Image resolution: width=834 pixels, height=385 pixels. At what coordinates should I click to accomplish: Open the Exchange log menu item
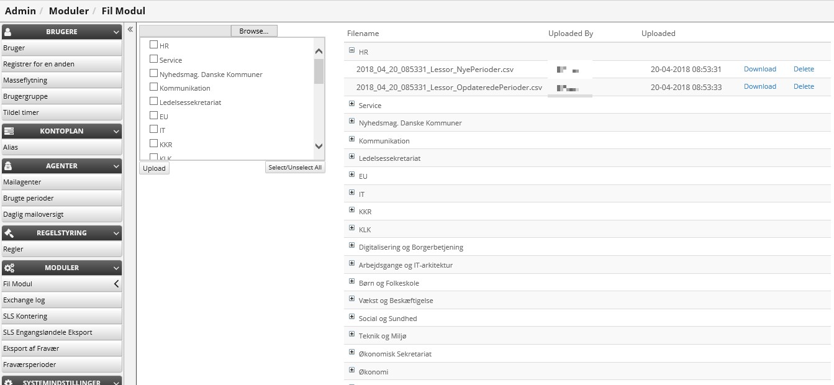pyautogui.click(x=24, y=300)
